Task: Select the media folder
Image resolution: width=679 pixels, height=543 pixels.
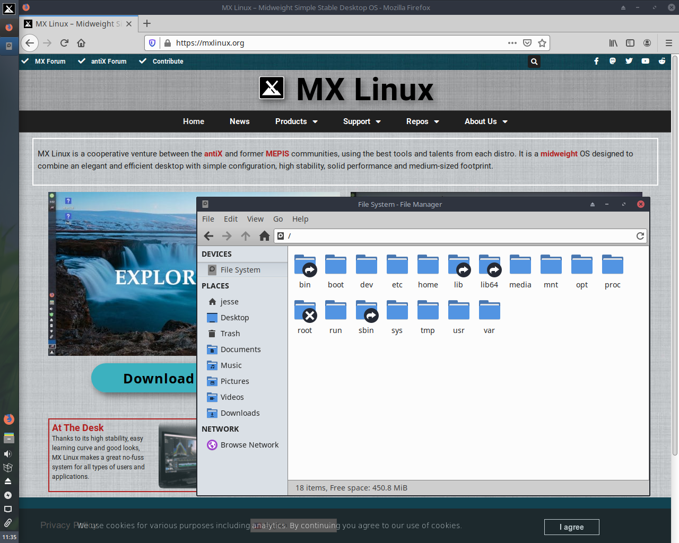Action: pos(520,271)
